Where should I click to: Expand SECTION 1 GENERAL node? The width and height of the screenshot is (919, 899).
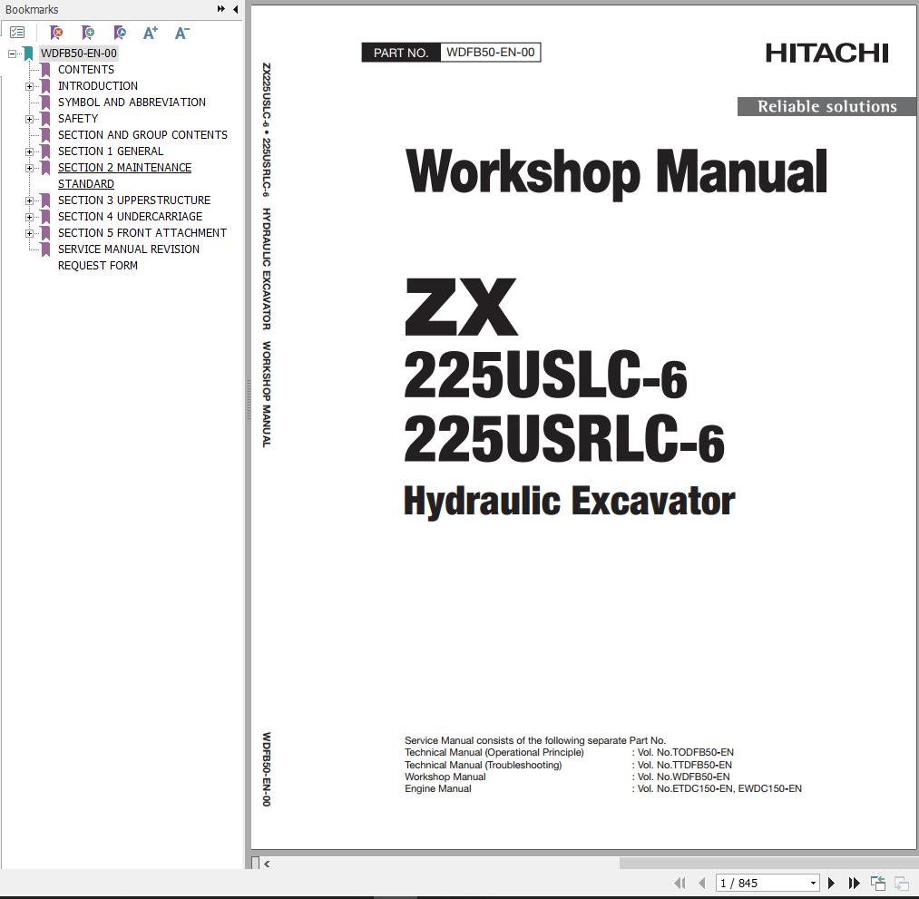(x=29, y=151)
